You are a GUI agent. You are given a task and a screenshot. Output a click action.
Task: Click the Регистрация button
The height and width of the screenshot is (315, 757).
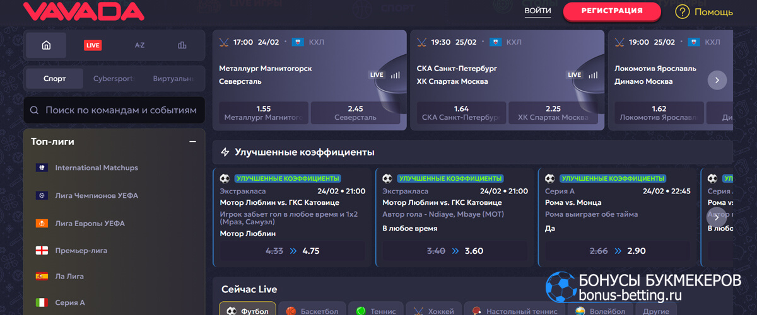pyautogui.click(x=612, y=11)
